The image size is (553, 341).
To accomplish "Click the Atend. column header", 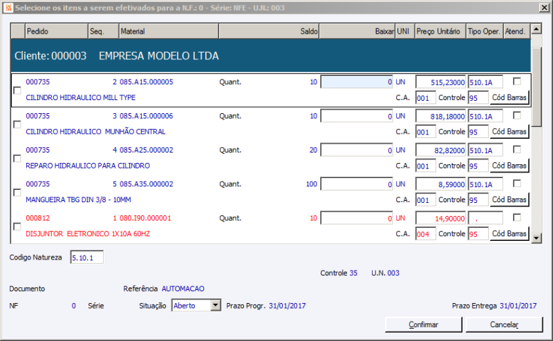I will click(x=516, y=31).
